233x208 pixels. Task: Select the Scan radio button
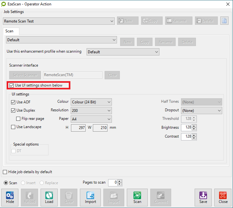point(6,183)
